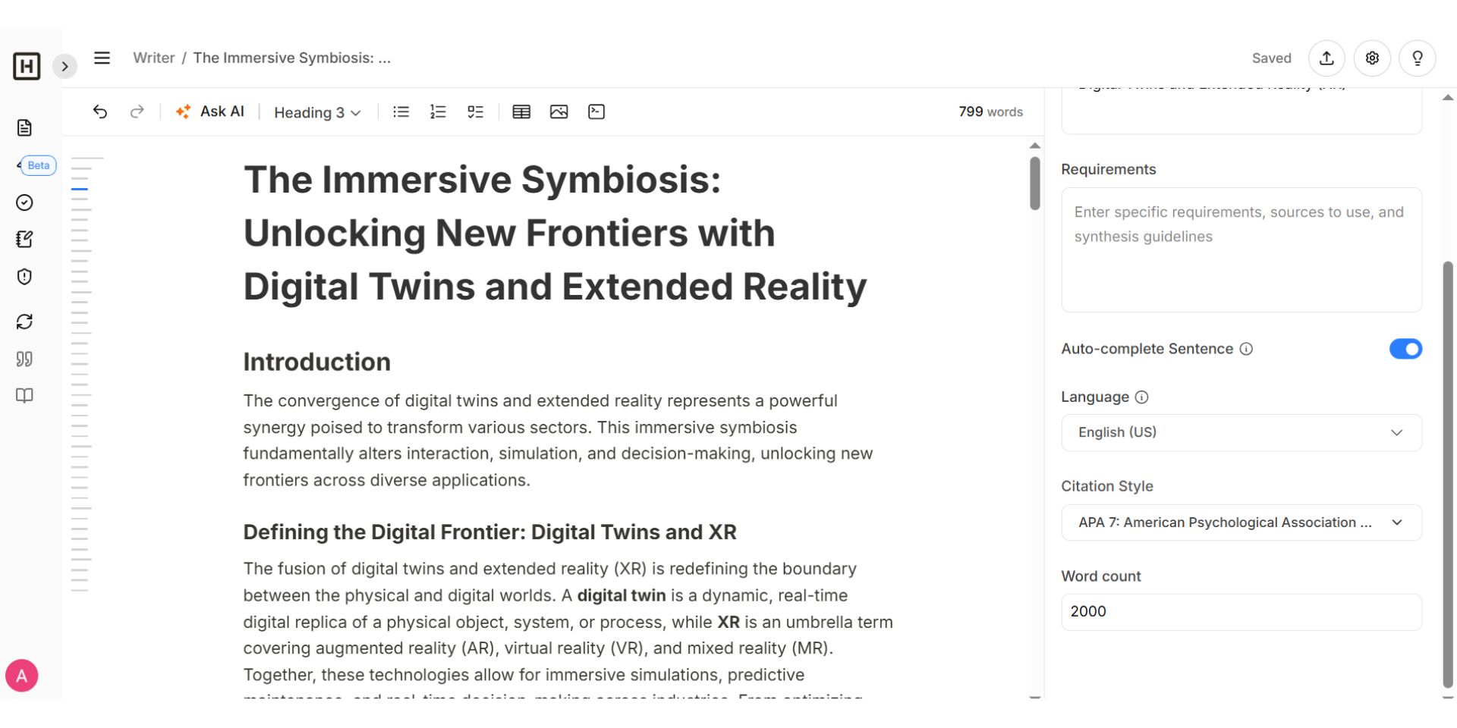Expand the Language English (US) dropdown
Screen dimensions: 1457x728
tap(1241, 432)
